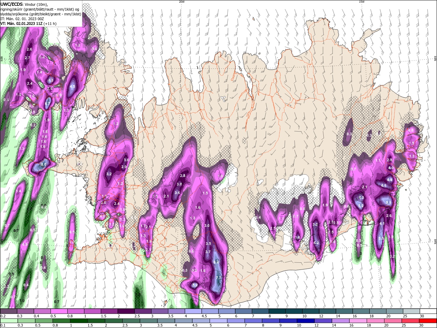Screen dimensions: 437x328
Task: Click the light grey swatch labeled 25
Action: 411,311
